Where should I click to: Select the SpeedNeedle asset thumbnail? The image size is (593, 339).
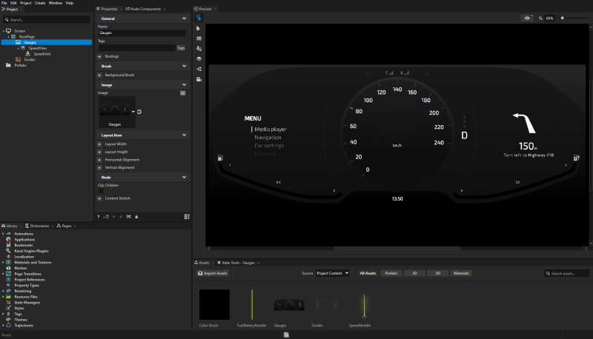point(363,304)
